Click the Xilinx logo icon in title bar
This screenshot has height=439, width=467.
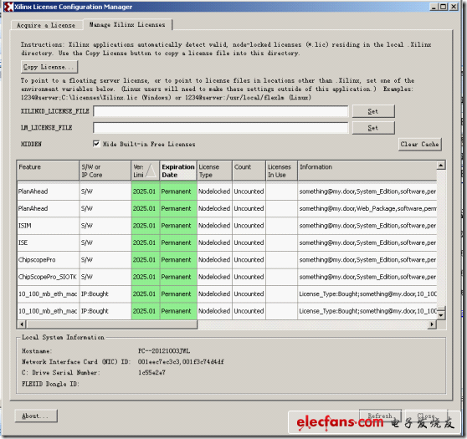coord(9,7)
